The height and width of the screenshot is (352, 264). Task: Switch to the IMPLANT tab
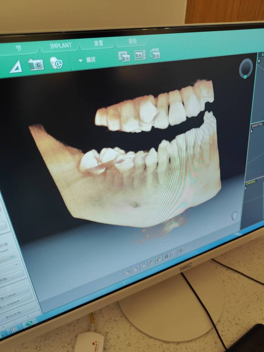(x=61, y=46)
